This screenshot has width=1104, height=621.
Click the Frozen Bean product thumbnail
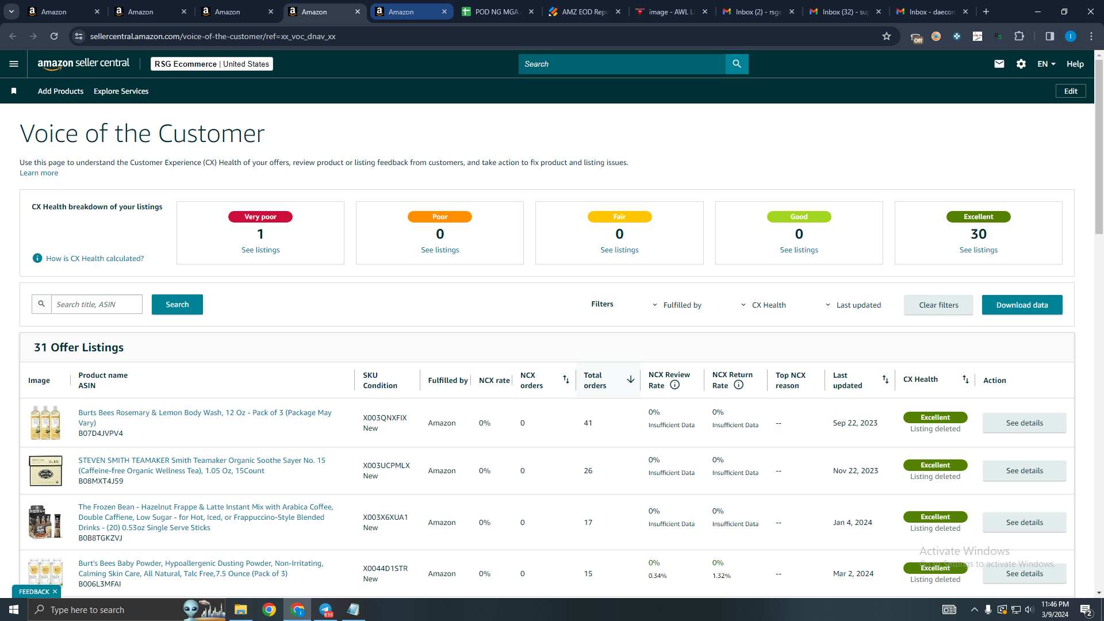click(45, 522)
